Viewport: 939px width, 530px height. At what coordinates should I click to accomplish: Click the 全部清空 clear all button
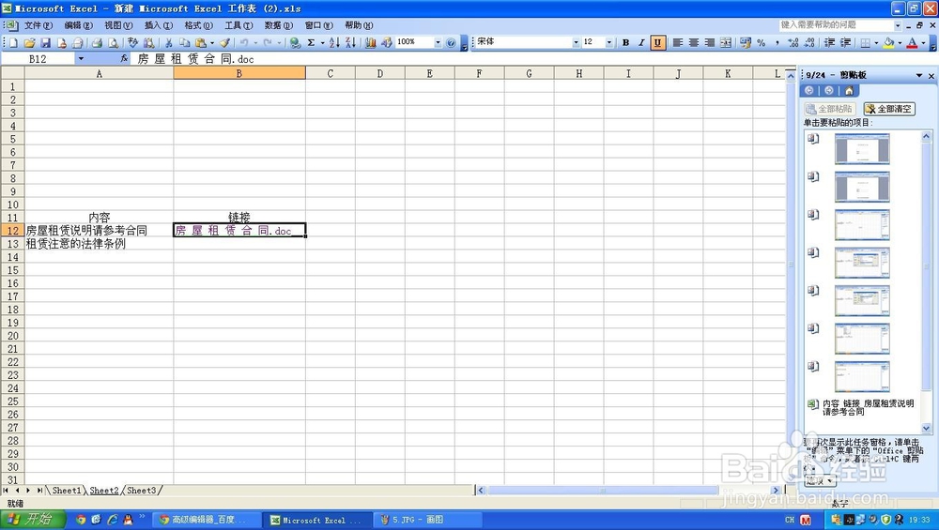click(x=889, y=109)
